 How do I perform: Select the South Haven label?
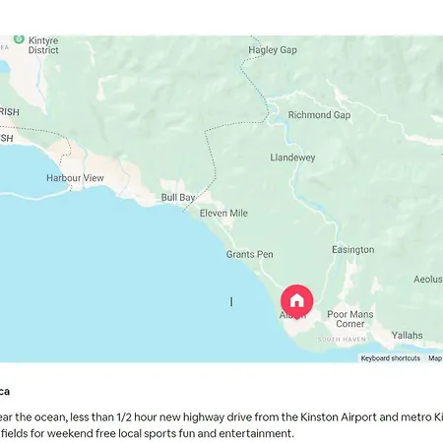[x=342, y=340]
